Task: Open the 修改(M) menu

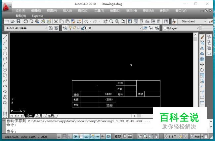Action: 148,11
